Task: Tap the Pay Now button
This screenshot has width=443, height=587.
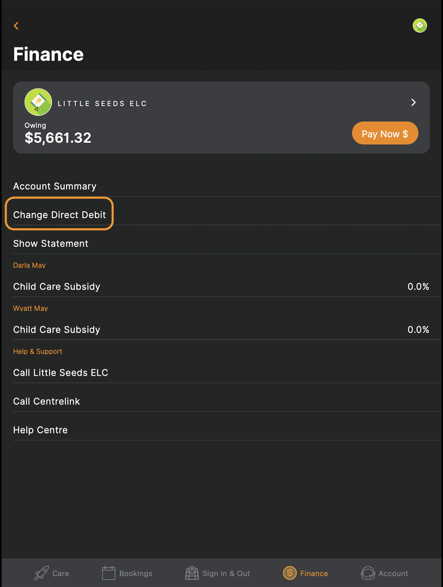Action: click(x=385, y=133)
